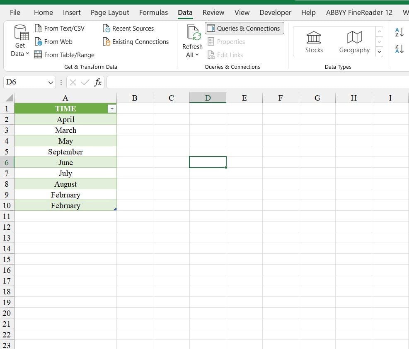Select the cell containing September
This screenshot has width=409, height=349.
[x=65, y=152]
